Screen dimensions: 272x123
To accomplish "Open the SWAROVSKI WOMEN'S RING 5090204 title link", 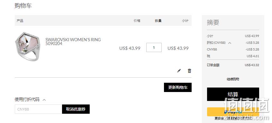I will pos(73,42).
